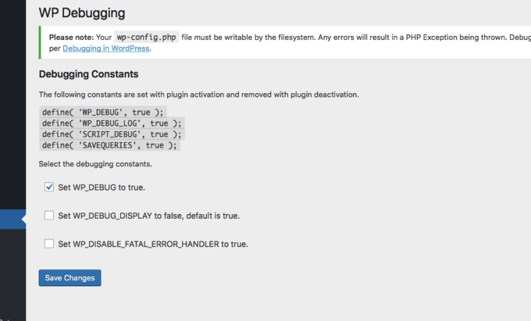Uncheck the Set WP_DEBUG to true checkbox
Image resolution: width=531 pixels, height=321 pixels.
49,187
